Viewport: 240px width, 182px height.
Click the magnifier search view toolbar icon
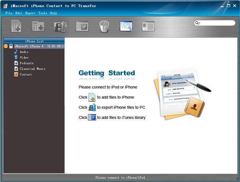tap(126, 26)
